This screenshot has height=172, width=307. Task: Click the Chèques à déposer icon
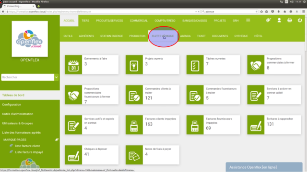click(x=73, y=155)
